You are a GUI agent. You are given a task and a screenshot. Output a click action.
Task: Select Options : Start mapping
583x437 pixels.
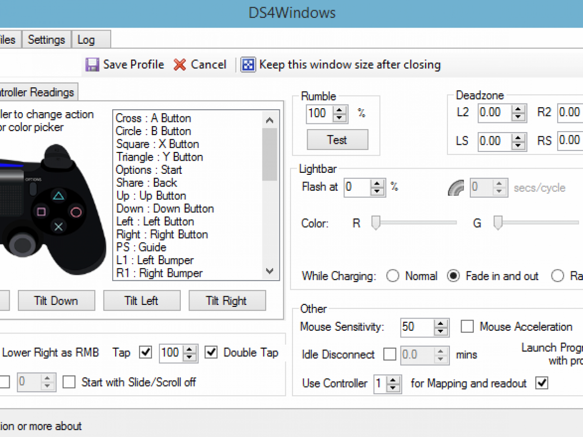pos(149,170)
